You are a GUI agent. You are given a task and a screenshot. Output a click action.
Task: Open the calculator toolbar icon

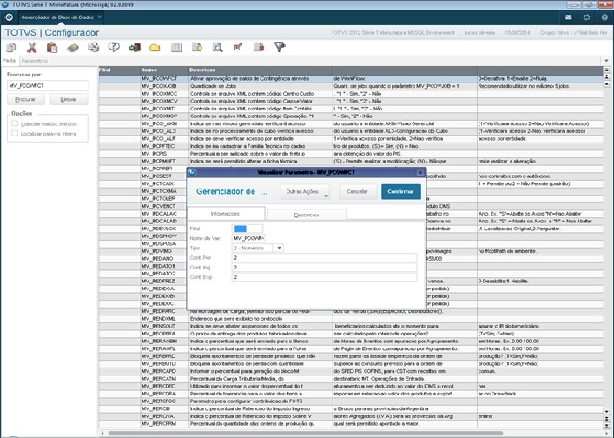72,48
